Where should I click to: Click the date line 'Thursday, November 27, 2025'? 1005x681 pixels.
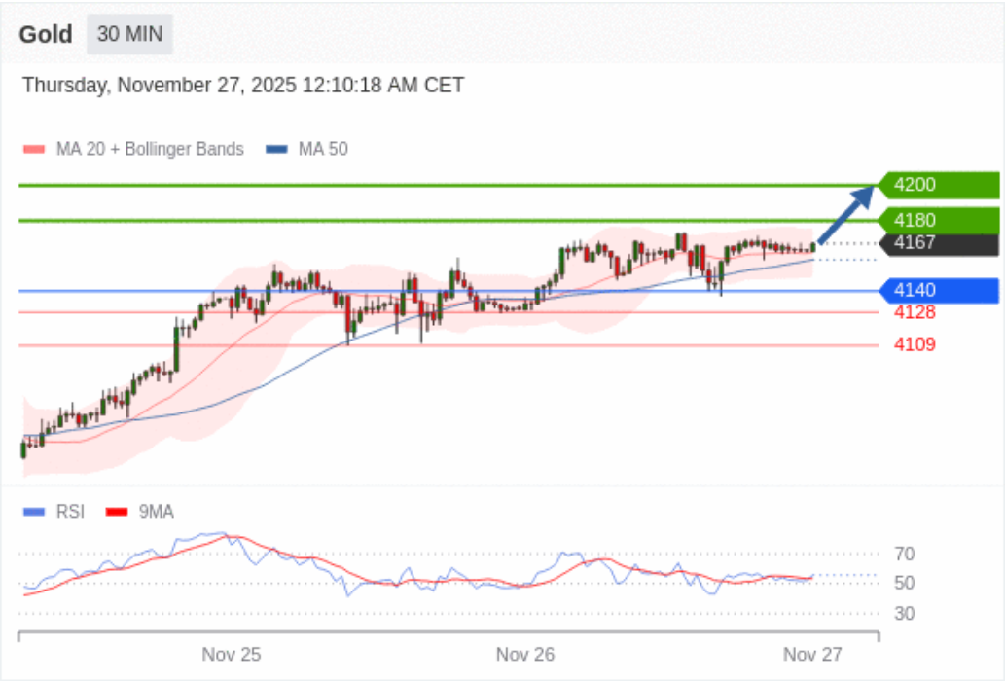point(243,86)
